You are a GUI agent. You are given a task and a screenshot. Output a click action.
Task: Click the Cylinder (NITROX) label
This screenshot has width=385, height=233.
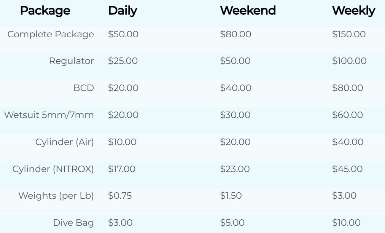pos(53,169)
